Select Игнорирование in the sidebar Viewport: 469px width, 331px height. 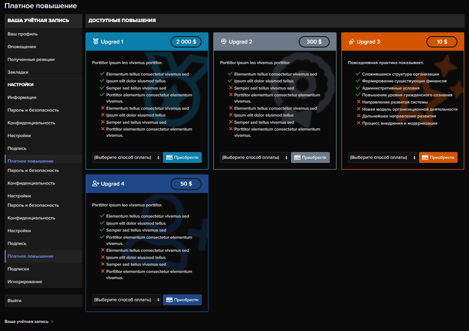[25, 282]
